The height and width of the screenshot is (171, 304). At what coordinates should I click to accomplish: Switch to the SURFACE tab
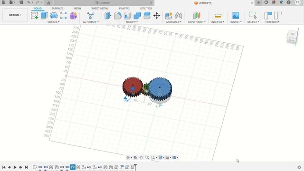pos(57,9)
